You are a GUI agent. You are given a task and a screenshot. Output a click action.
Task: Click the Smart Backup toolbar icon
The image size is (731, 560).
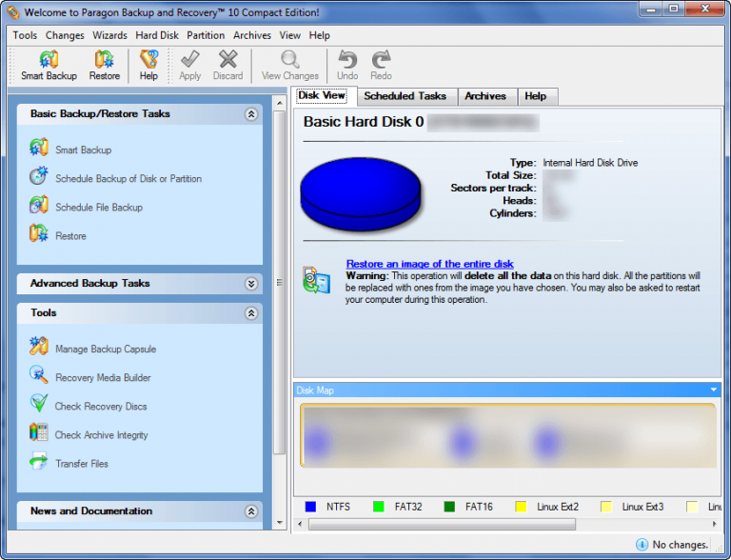point(49,60)
